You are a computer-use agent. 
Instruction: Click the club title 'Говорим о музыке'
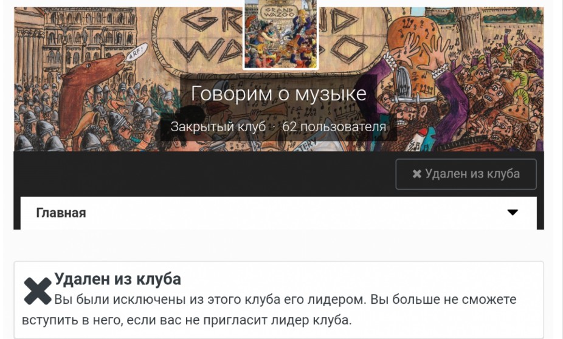278,94
